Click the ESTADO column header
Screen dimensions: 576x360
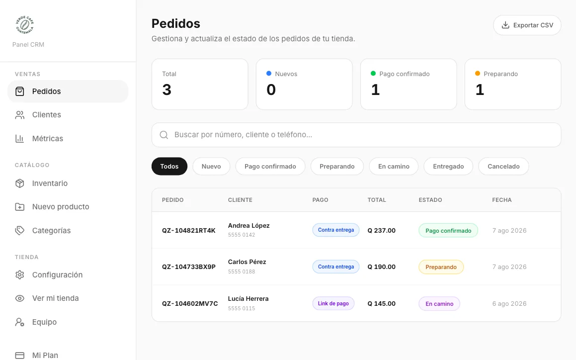coord(430,200)
